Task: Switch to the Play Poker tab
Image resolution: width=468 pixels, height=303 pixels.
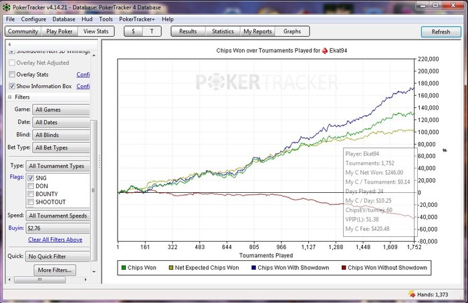Action: point(60,31)
